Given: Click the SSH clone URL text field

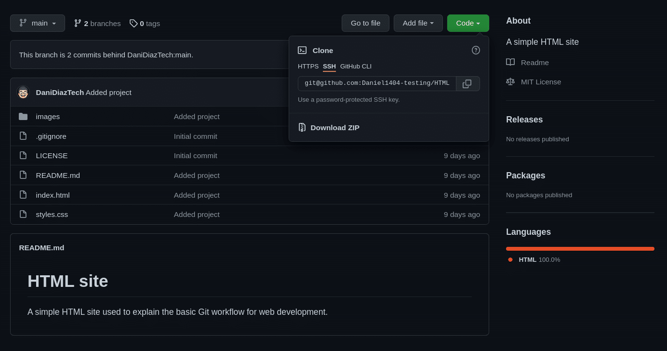Looking at the screenshot, I should click(377, 83).
